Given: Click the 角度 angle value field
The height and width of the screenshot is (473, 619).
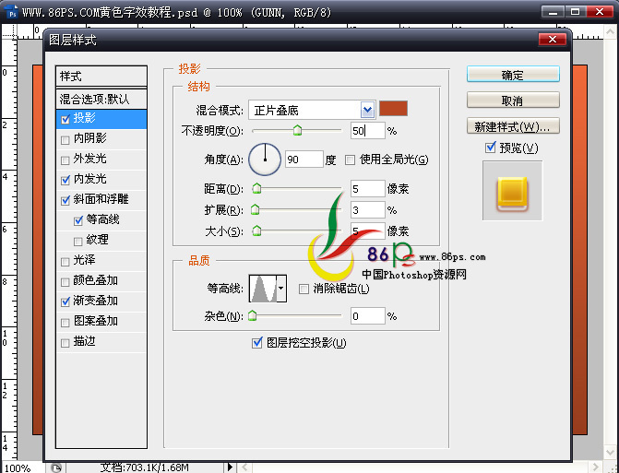Looking at the screenshot, I should 304,160.
